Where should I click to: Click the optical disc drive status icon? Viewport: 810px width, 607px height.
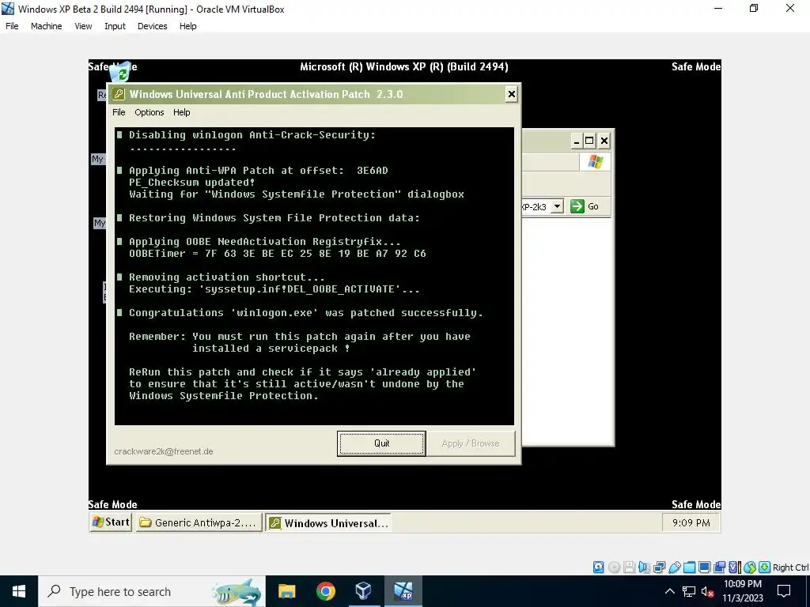(614, 567)
